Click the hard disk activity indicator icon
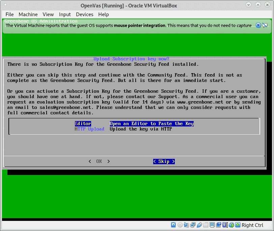Image resolution: width=274 pixels, height=231 pixels. 173,225
